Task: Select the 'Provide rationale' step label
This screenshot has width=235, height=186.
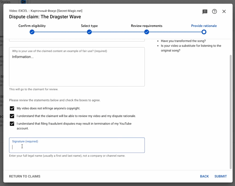Action: pyautogui.click(x=204, y=26)
